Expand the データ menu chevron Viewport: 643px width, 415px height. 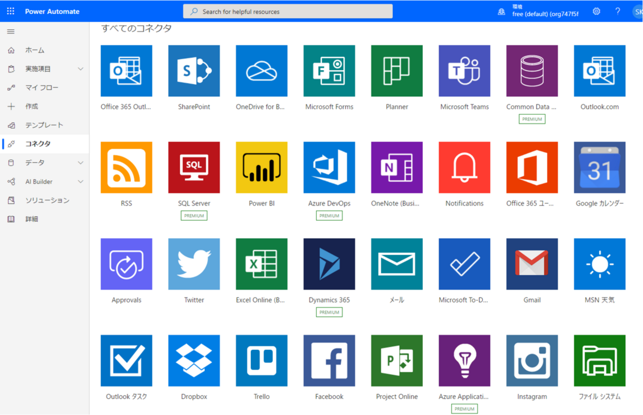pos(81,163)
